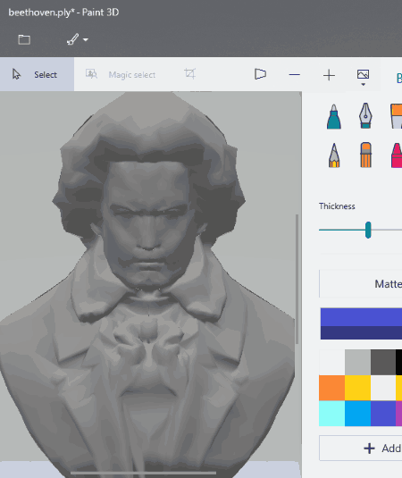Pick the black color swatch

point(399,362)
